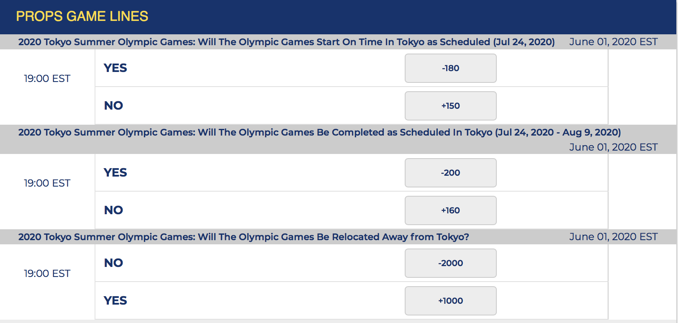Click the 19:00 EST time of the first prop

tap(47, 79)
